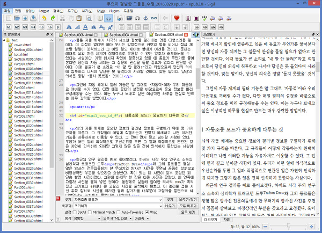This screenshot has width=322, height=233.
Task: Switch to Section_0008.xhtml tab
Action: click(123, 35)
